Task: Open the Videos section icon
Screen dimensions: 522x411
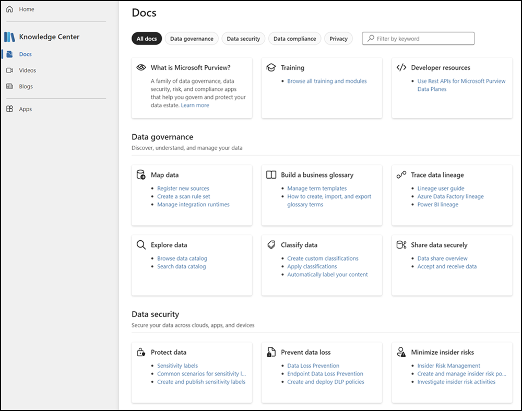Action: pyautogui.click(x=9, y=70)
